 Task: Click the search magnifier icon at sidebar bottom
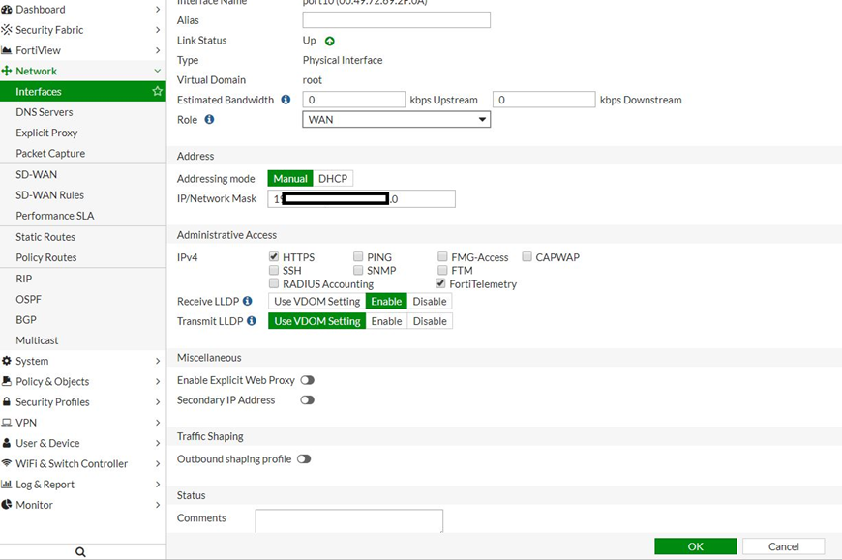[80, 552]
